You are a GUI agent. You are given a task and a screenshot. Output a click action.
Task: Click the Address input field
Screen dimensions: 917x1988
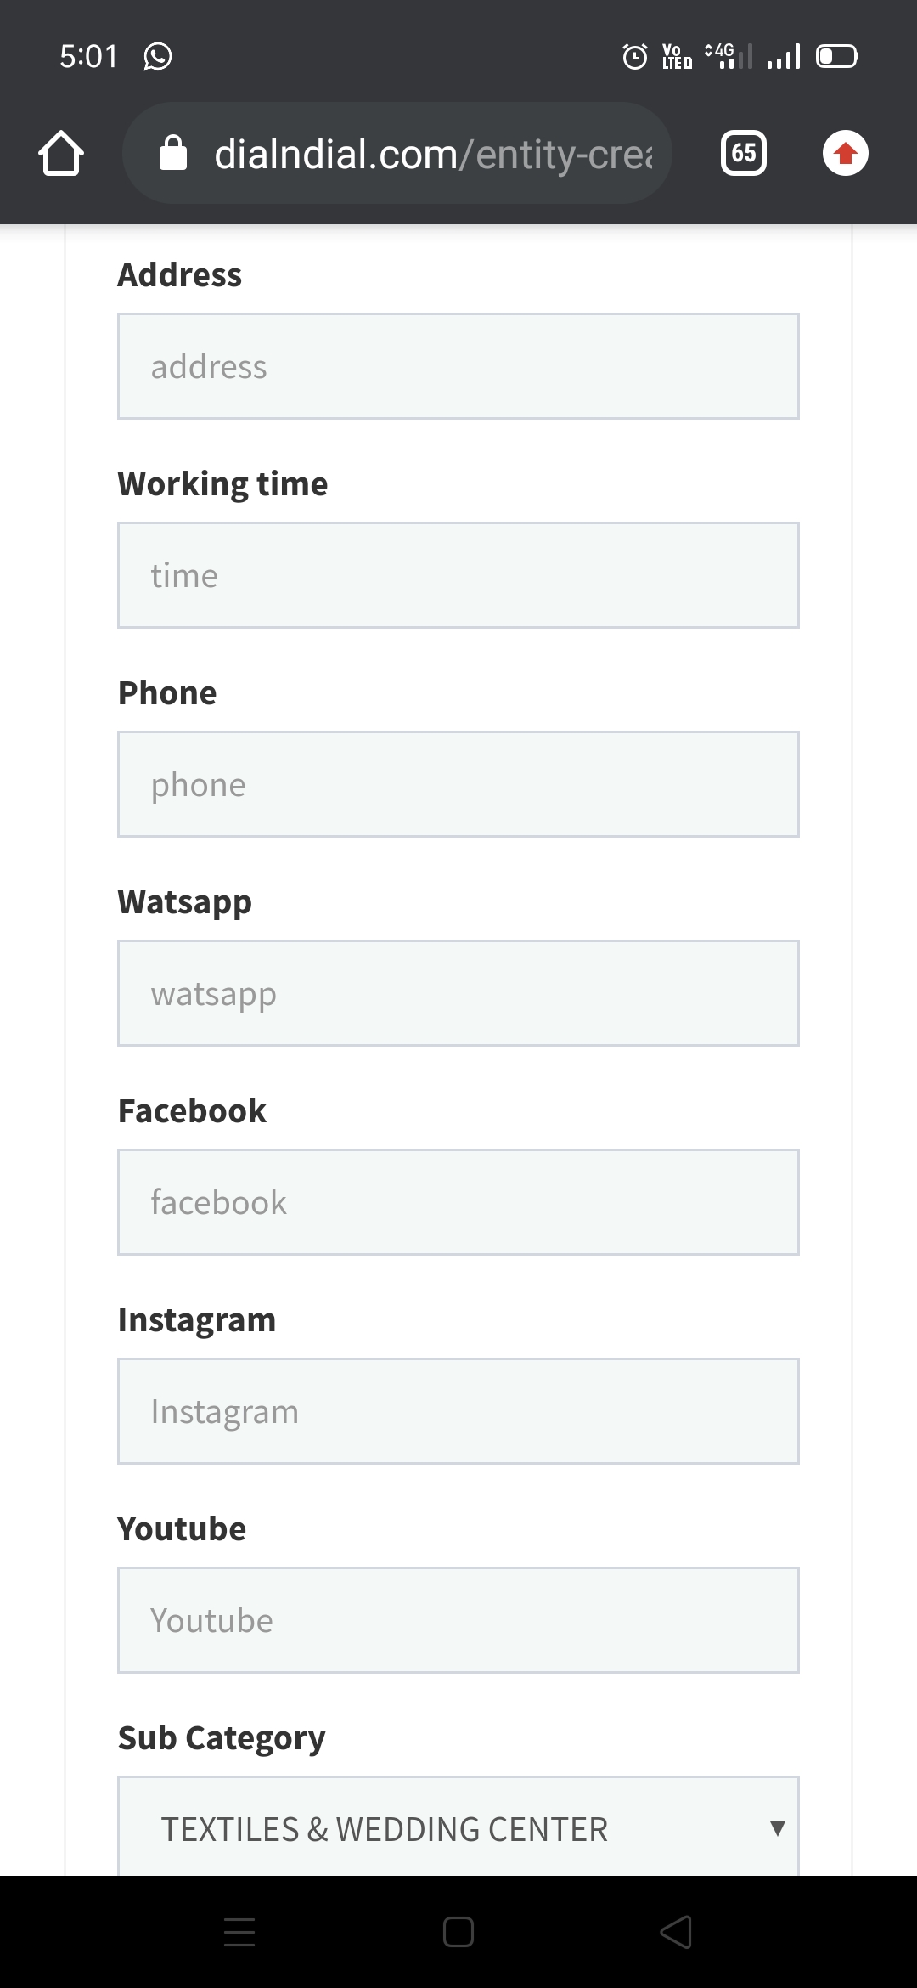point(458,366)
